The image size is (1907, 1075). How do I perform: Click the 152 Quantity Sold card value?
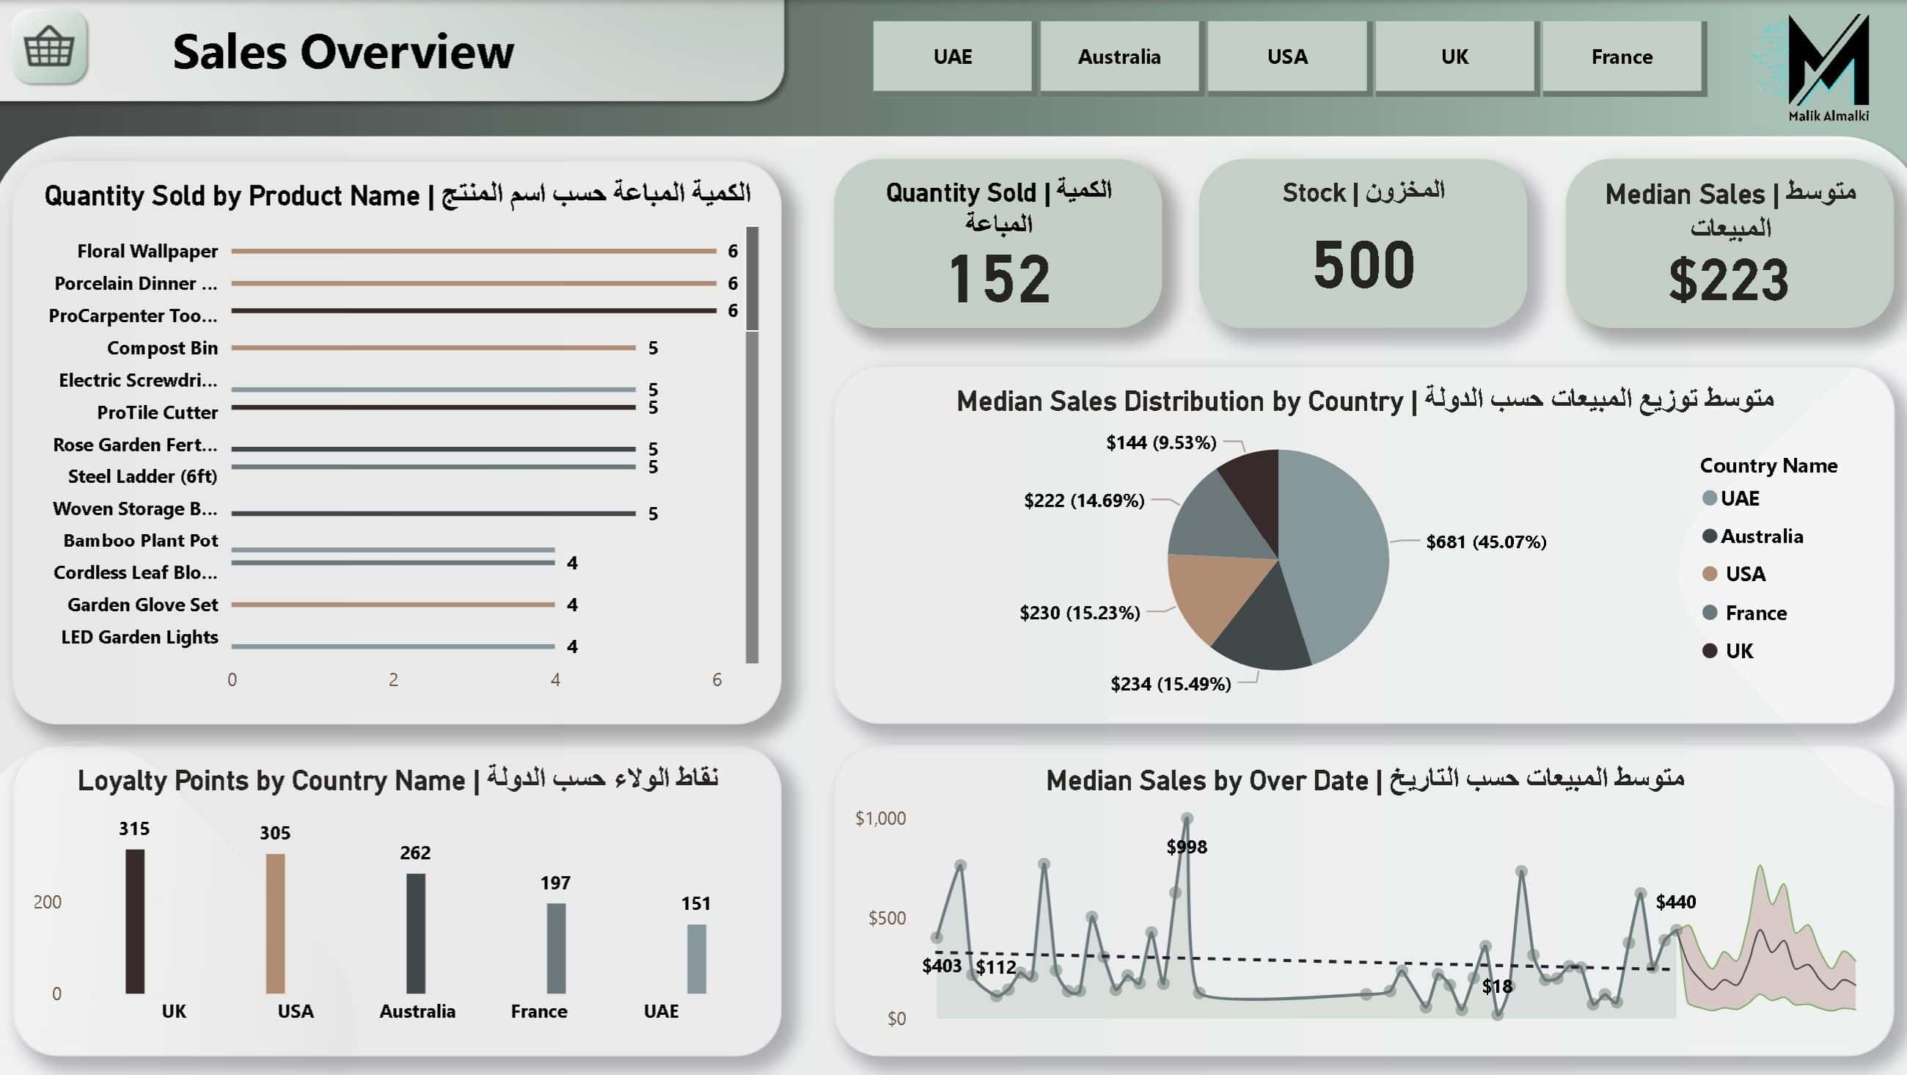[x=1000, y=279]
